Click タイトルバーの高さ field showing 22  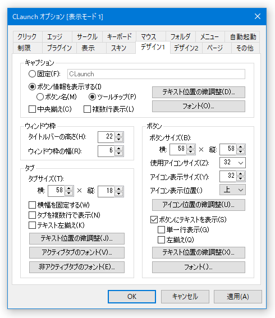coord(106,137)
